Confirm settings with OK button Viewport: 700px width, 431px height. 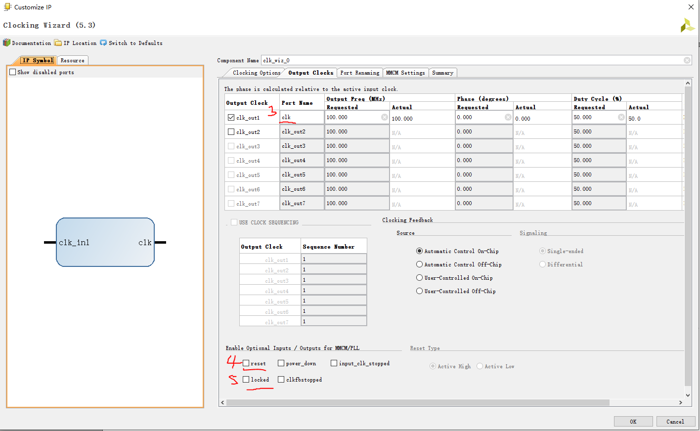coord(633,422)
